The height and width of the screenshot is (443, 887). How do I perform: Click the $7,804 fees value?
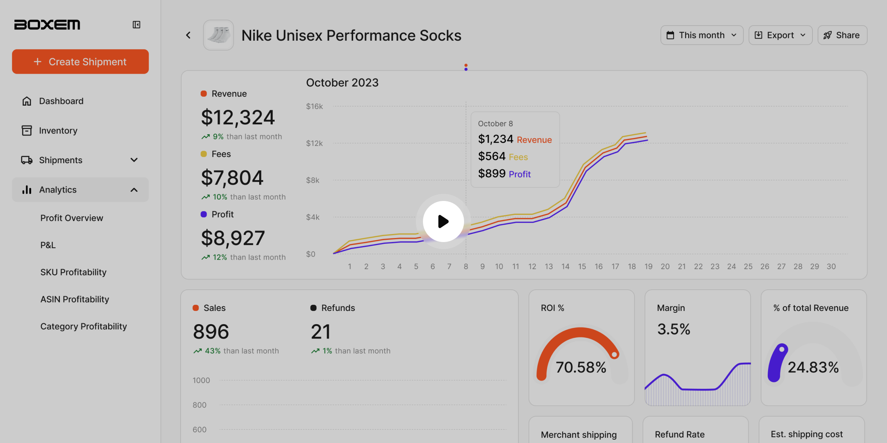point(232,178)
